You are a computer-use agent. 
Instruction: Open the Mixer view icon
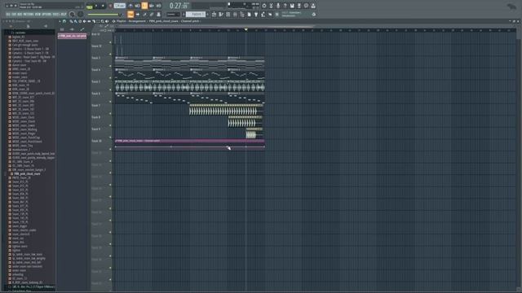[x=235, y=15]
